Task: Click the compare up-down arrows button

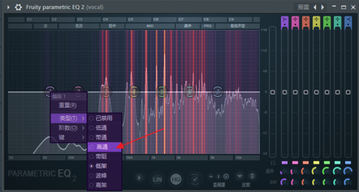Action: (252, 176)
